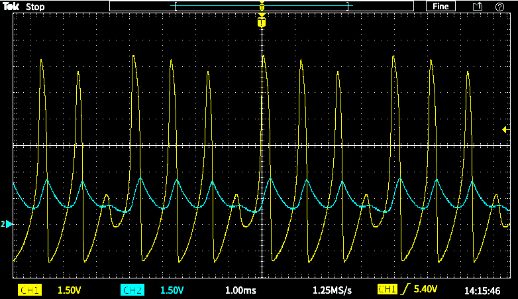Open the help question mark icon

point(499,6)
